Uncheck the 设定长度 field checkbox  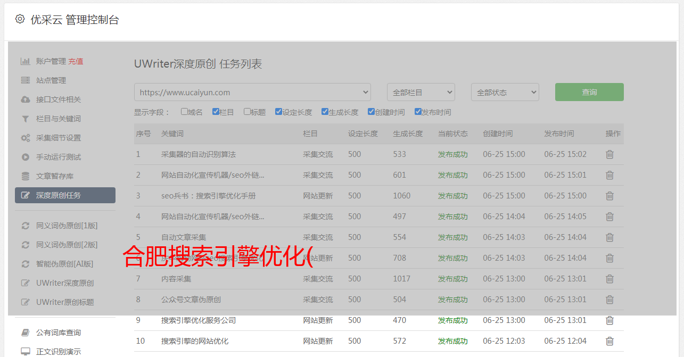pos(278,112)
